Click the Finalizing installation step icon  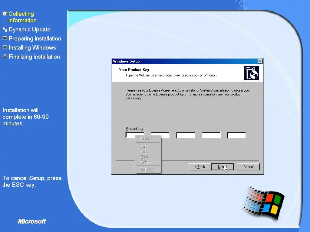coord(5,56)
